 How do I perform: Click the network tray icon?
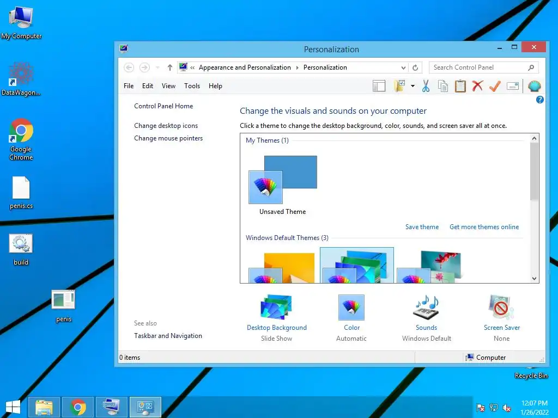coord(494,408)
